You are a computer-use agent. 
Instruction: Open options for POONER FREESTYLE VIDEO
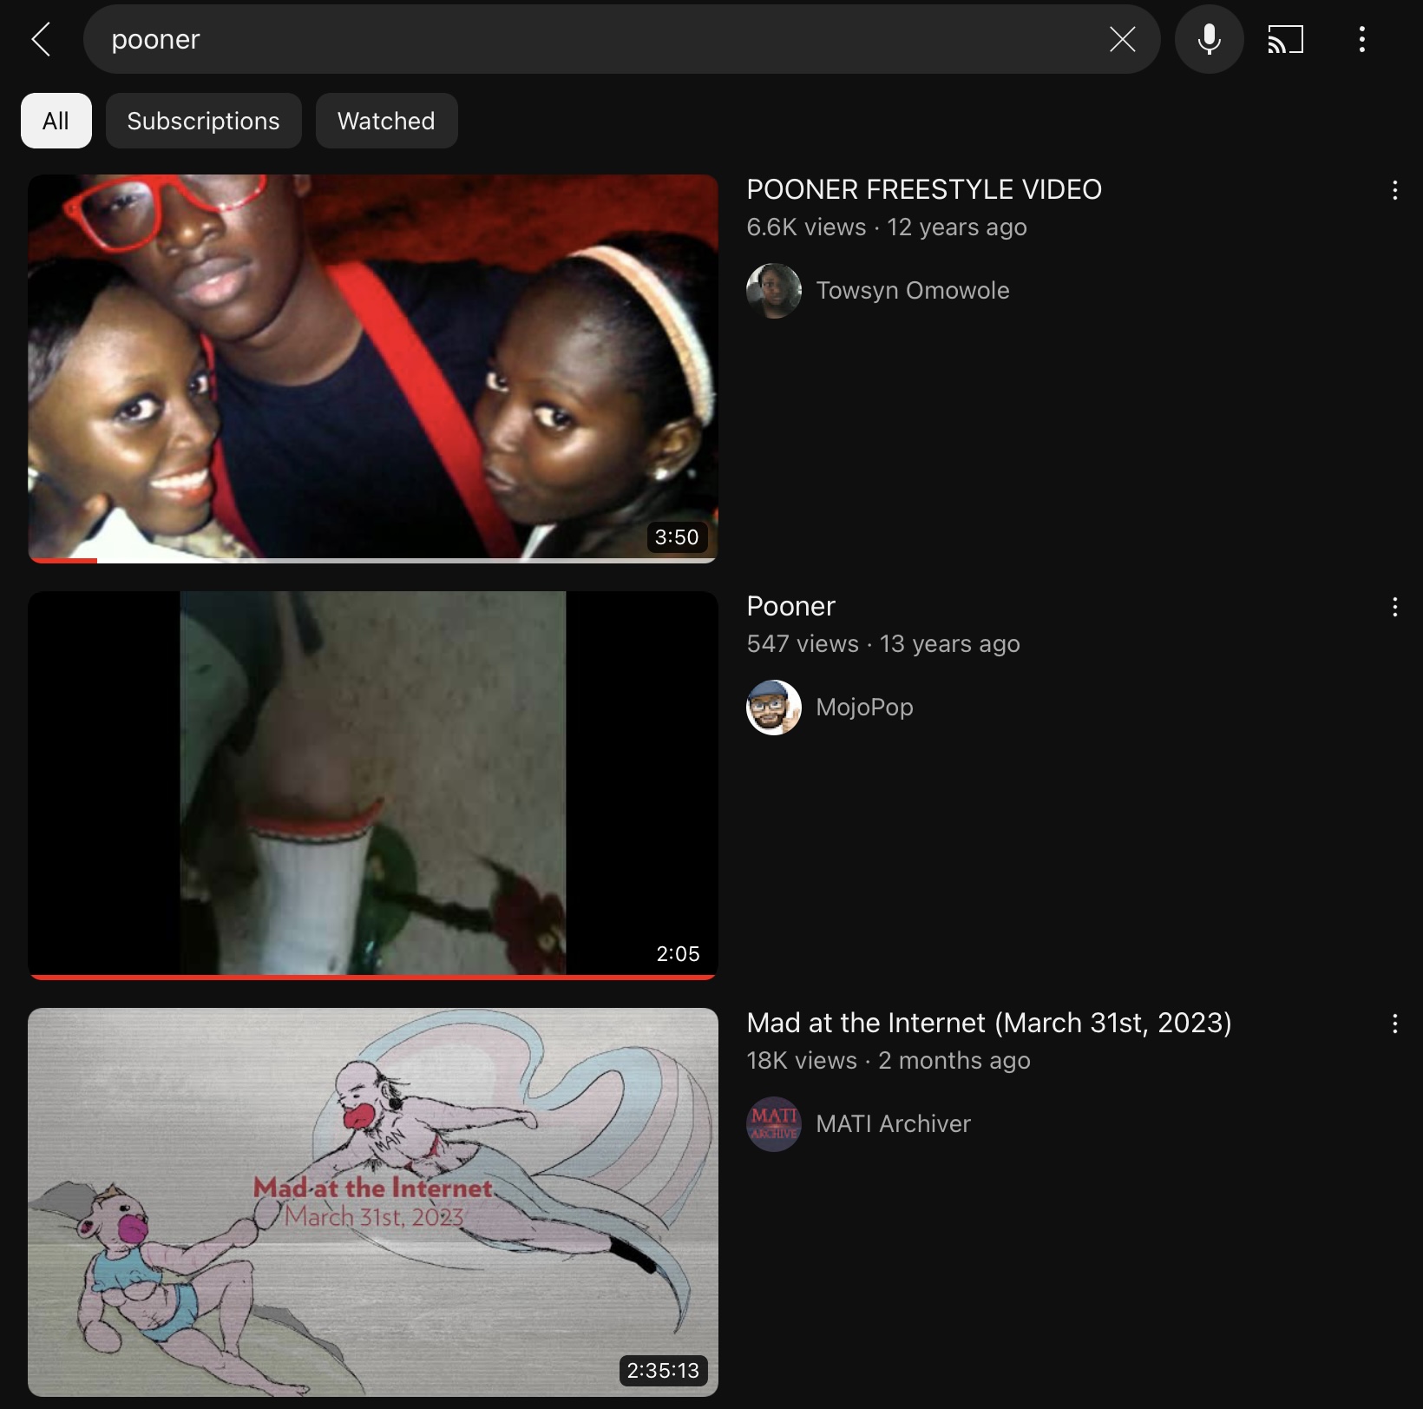(x=1394, y=190)
